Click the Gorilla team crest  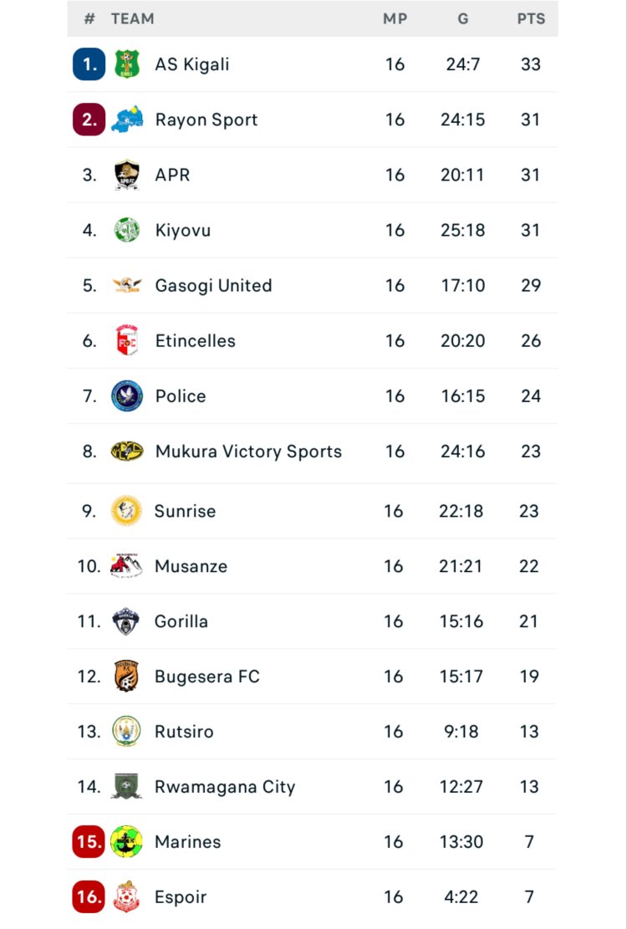127,621
